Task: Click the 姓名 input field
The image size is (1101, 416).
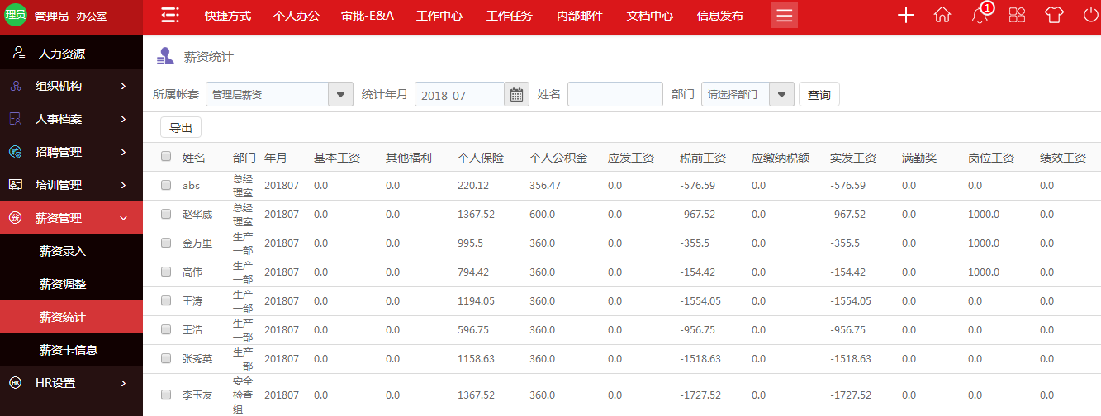Action: coord(615,95)
